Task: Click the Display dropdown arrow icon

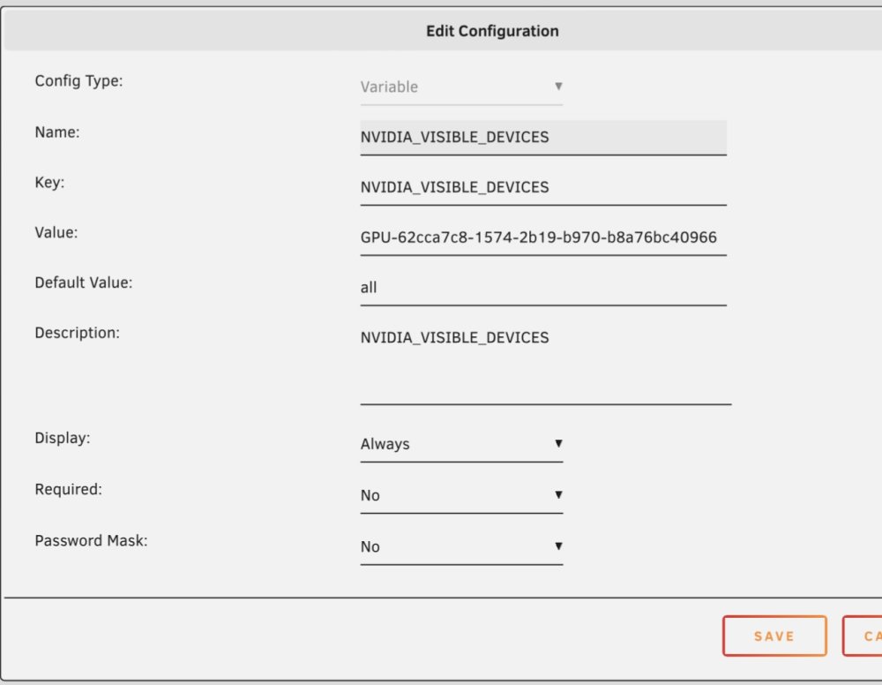Action: click(558, 443)
